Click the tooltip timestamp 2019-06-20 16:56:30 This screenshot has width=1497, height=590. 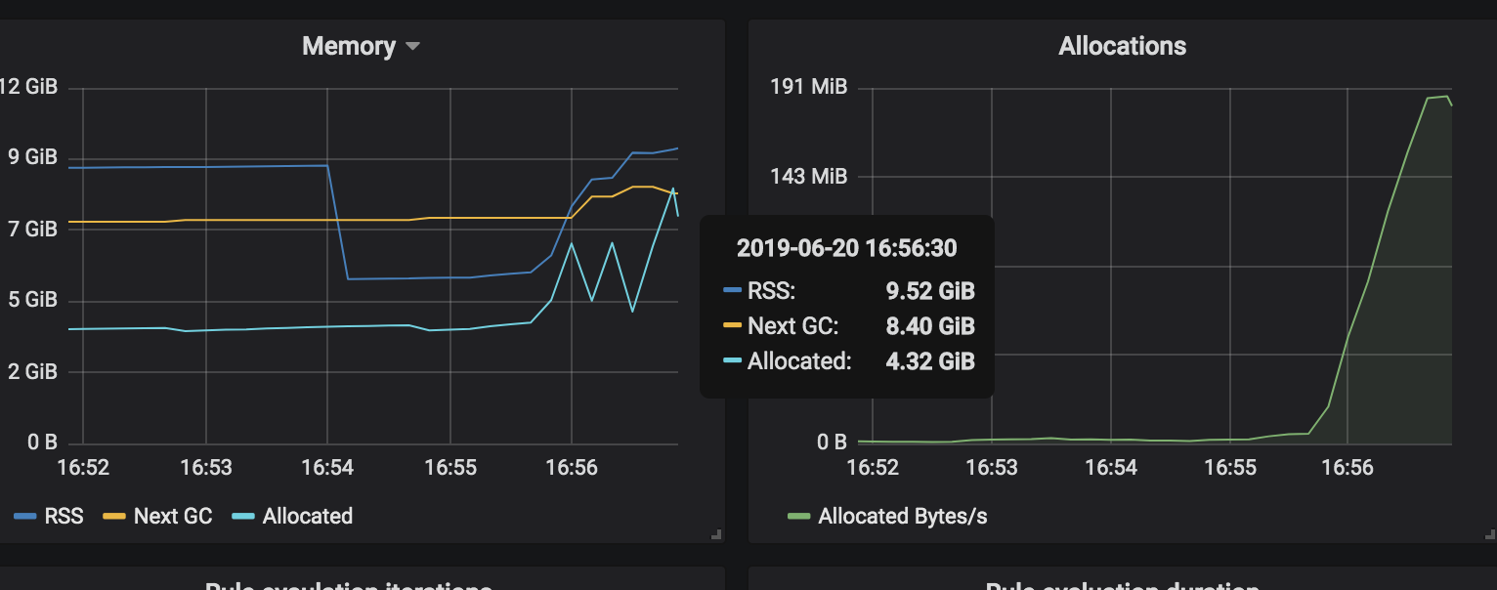click(848, 247)
